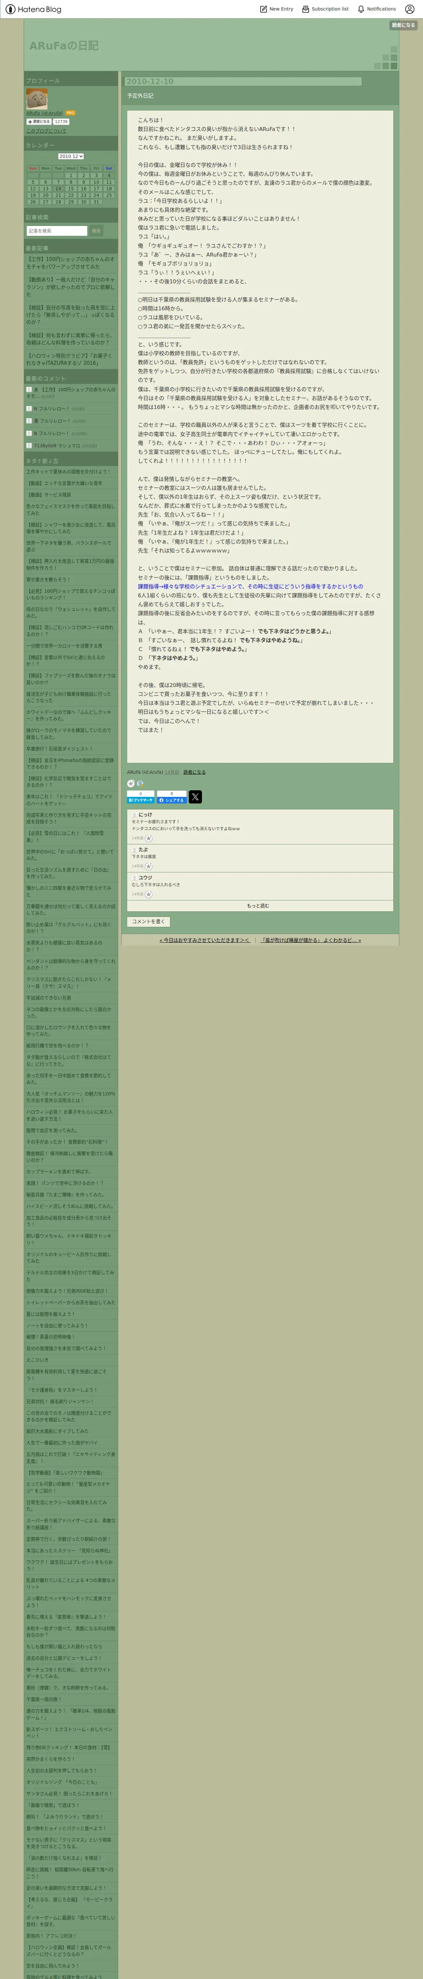Click the sidebar 読者になる subscribe button
The image size is (423, 1979).
(x=39, y=121)
